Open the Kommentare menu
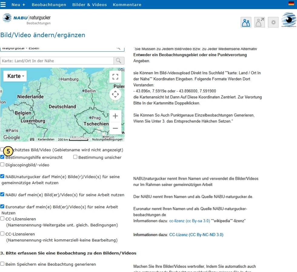 [x=127, y=5]
